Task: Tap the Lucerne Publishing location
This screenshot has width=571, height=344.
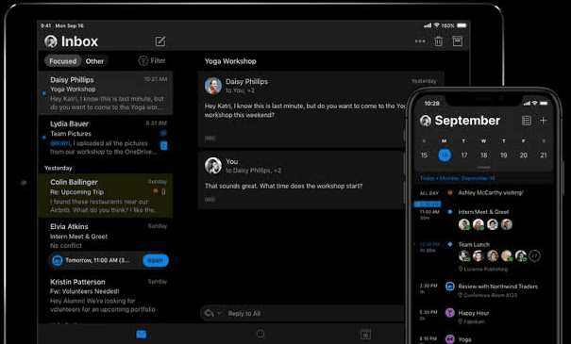Action: [483, 270]
